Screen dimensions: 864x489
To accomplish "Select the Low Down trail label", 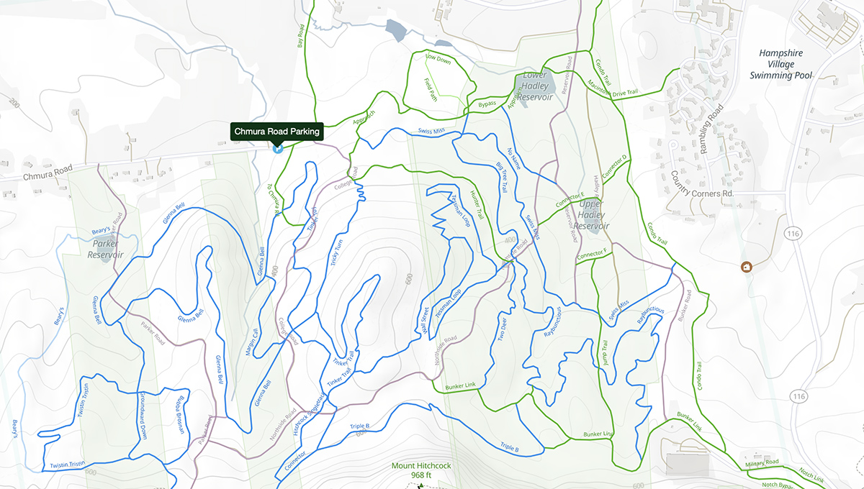I will (x=438, y=60).
